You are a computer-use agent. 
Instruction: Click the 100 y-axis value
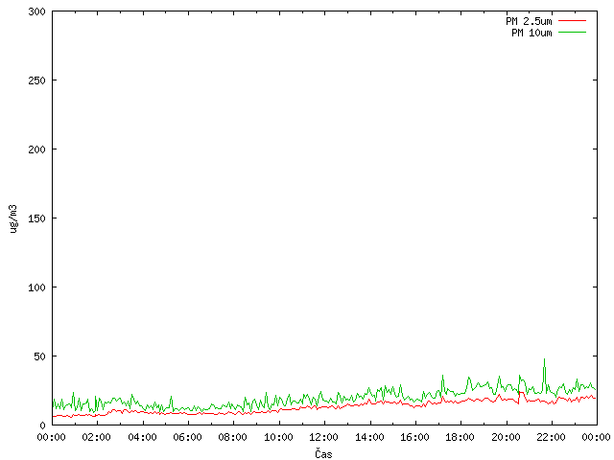tap(36, 287)
